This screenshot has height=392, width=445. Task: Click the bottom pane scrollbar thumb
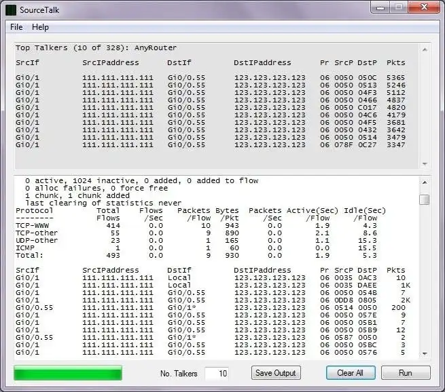pyautogui.click(x=425, y=199)
